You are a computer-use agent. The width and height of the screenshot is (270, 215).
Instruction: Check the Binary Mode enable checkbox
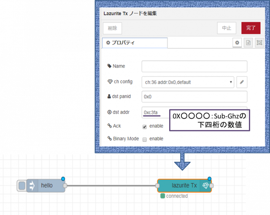145,139
